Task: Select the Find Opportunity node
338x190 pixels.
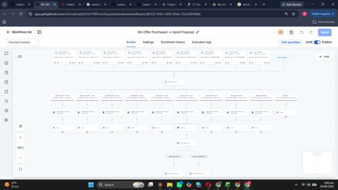Action: click(x=186, y=143)
